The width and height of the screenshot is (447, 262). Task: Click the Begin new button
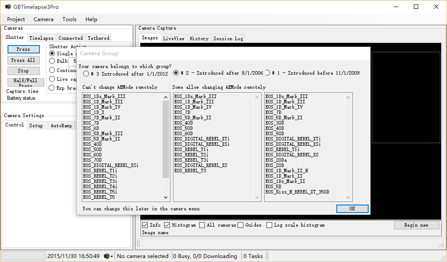416,225
